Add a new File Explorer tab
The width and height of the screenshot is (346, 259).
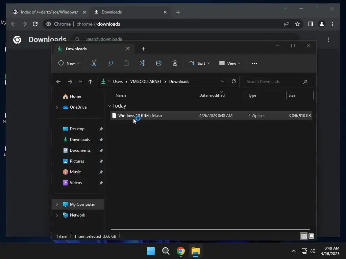coord(143,49)
